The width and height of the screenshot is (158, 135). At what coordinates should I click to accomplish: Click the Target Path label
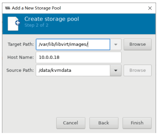[x=21, y=44]
